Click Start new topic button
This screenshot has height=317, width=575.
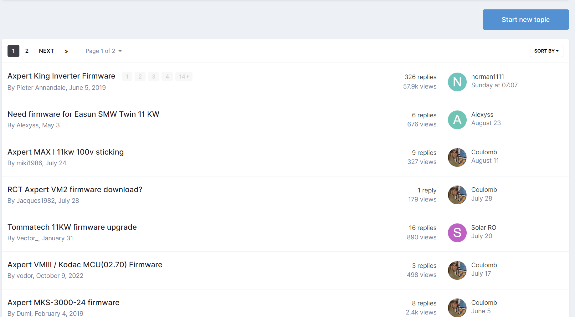coord(526,20)
